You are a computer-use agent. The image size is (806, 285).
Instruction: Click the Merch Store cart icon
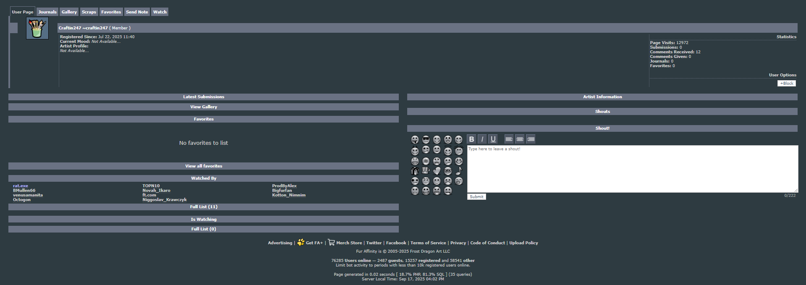pos(331,242)
